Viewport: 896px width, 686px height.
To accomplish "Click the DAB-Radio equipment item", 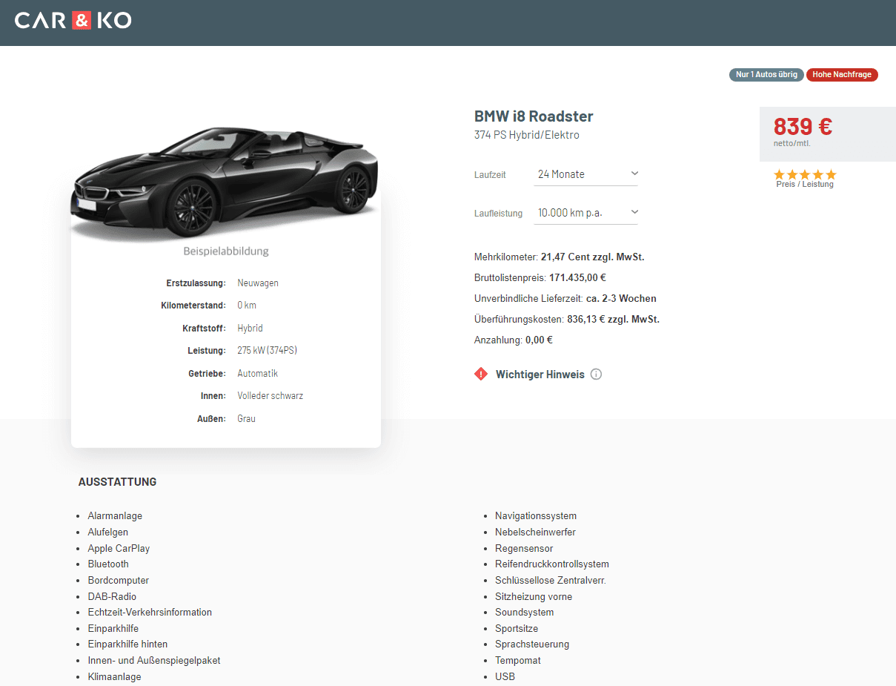I will 112,597.
